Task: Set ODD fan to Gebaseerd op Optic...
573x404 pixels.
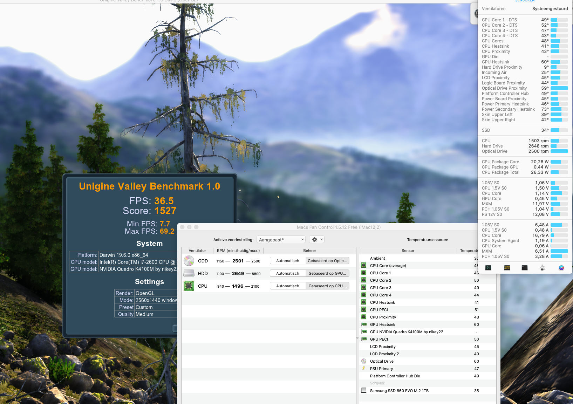Action: click(x=327, y=261)
